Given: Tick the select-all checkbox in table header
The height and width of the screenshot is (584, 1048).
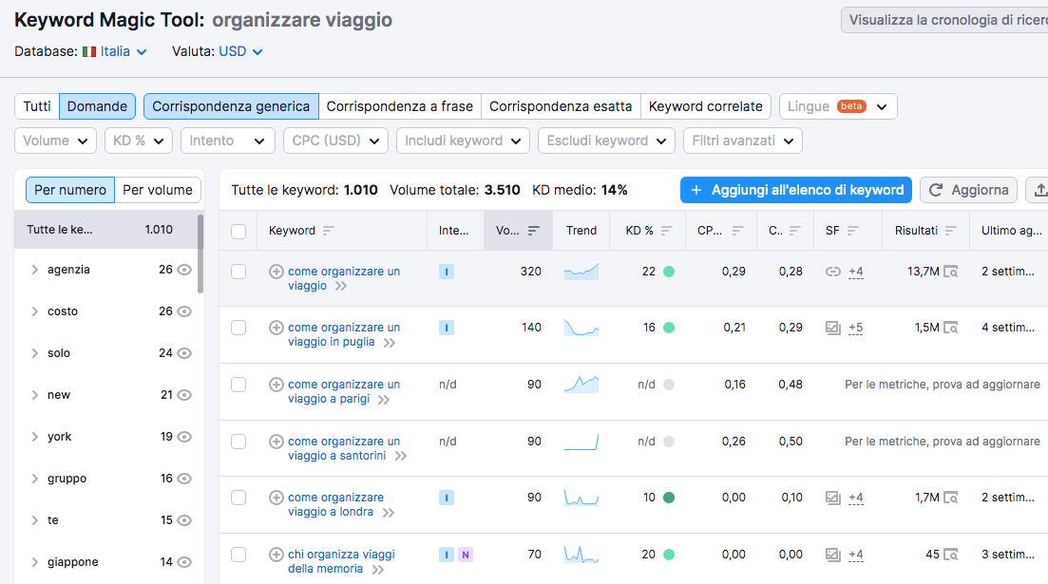Looking at the screenshot, I should 238,231.
